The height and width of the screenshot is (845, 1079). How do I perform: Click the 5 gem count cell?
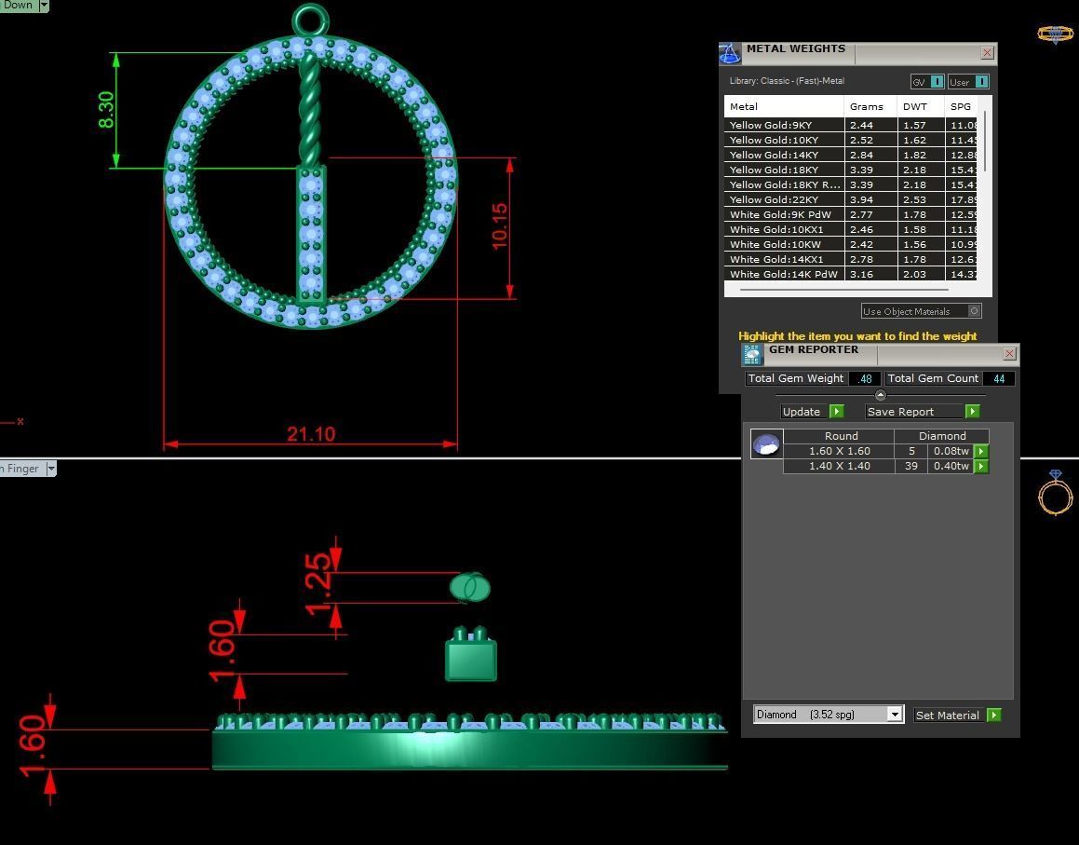911,451
